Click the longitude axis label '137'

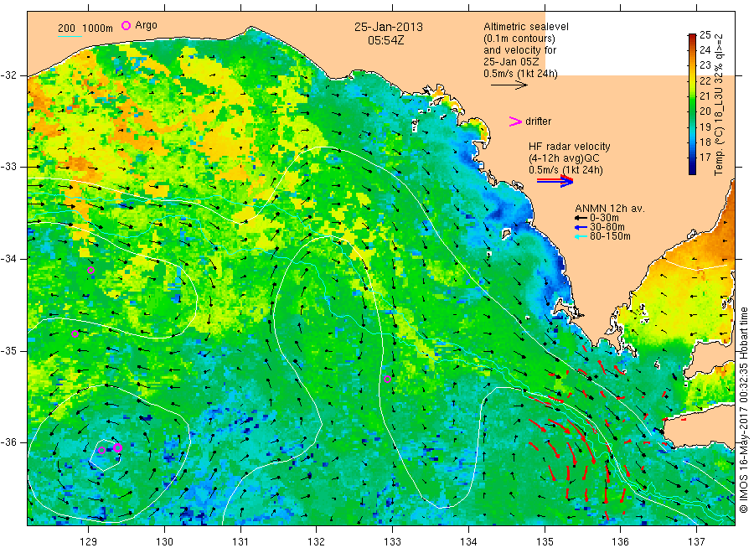coord(696,542)
